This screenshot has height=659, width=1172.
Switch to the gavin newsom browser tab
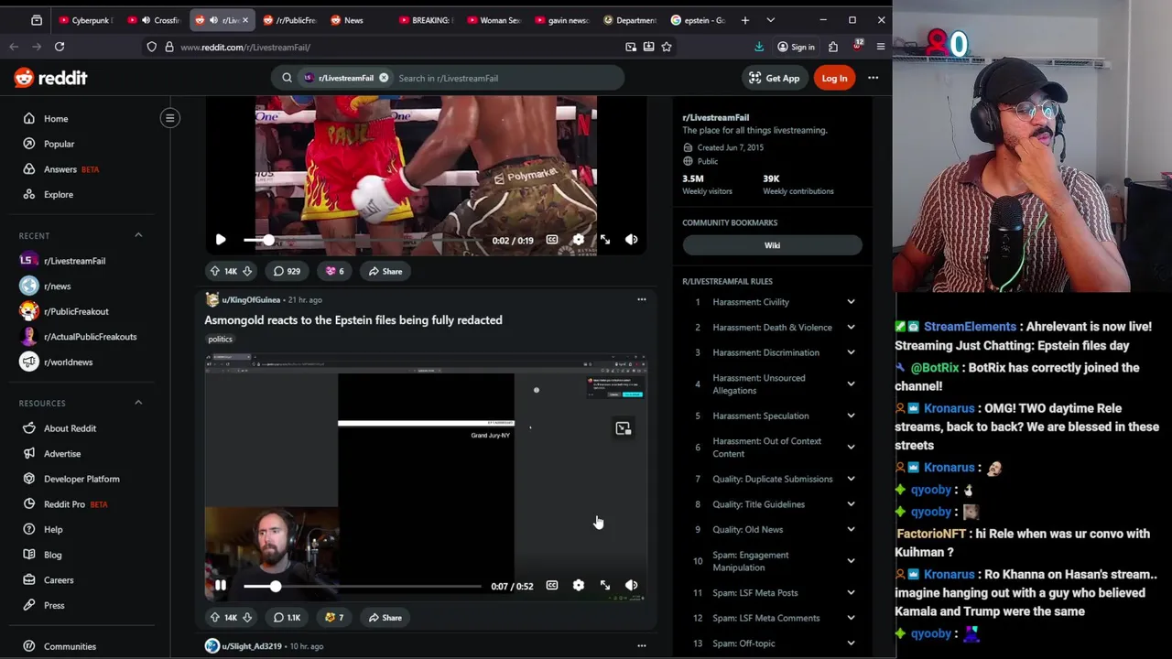click(564, 20)
